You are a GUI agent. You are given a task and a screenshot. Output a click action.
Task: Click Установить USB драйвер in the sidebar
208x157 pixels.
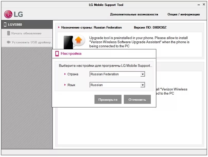click(27, 42)
